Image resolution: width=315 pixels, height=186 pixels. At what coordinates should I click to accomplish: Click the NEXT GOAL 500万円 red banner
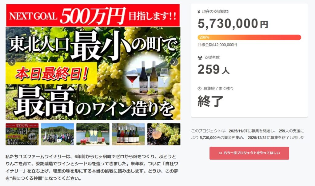click(x=93, y=15)
